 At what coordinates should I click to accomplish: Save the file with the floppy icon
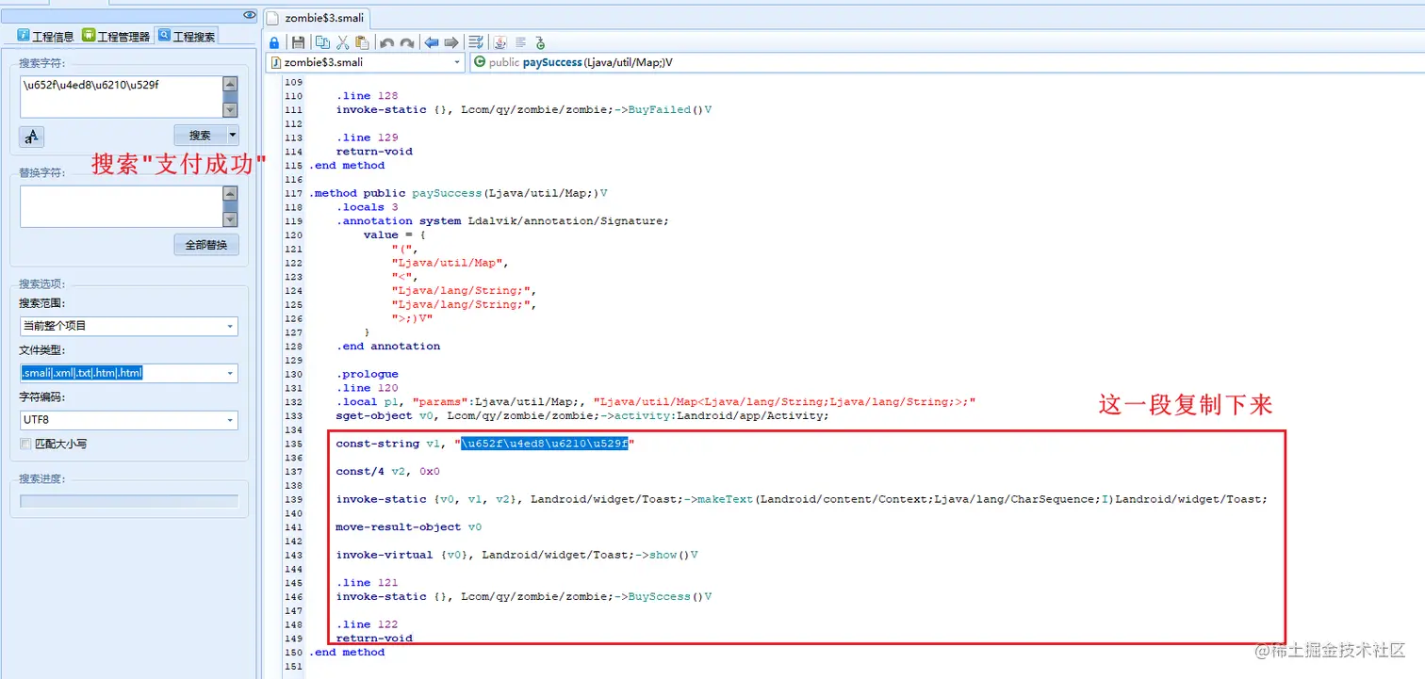(298, 42)
